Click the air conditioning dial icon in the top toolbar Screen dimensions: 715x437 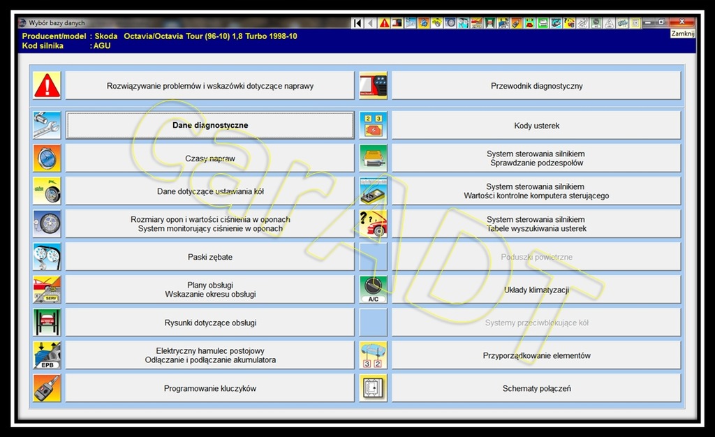click(x=596, y=23)
